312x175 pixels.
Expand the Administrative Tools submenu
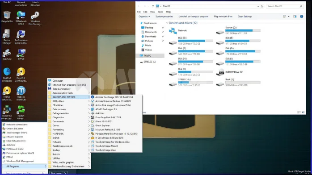(69, 93)
